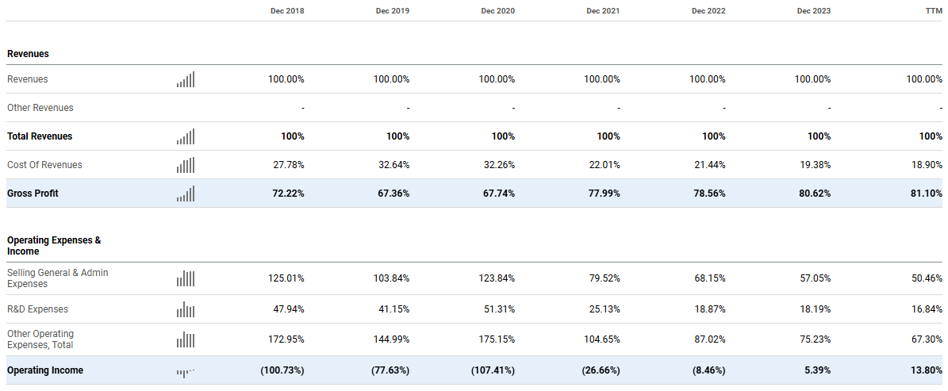Viewport: 948px width, 391px height.
Task: Click the Cost Of Revenues chart icon
Action: click(x=186, y=165)
